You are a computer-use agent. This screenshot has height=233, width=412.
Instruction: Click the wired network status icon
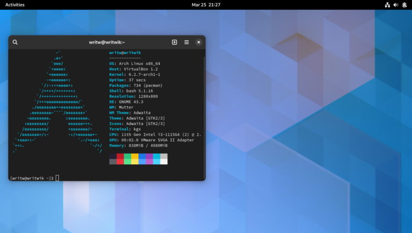point(387,5)
